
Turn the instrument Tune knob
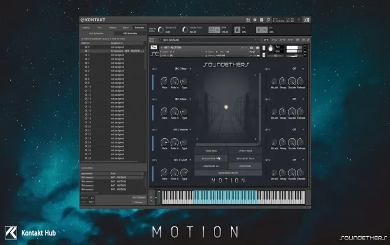pyautogui.click(x=271, y=48)
